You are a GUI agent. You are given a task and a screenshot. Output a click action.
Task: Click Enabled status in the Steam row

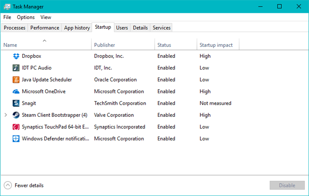click(166, 115)
